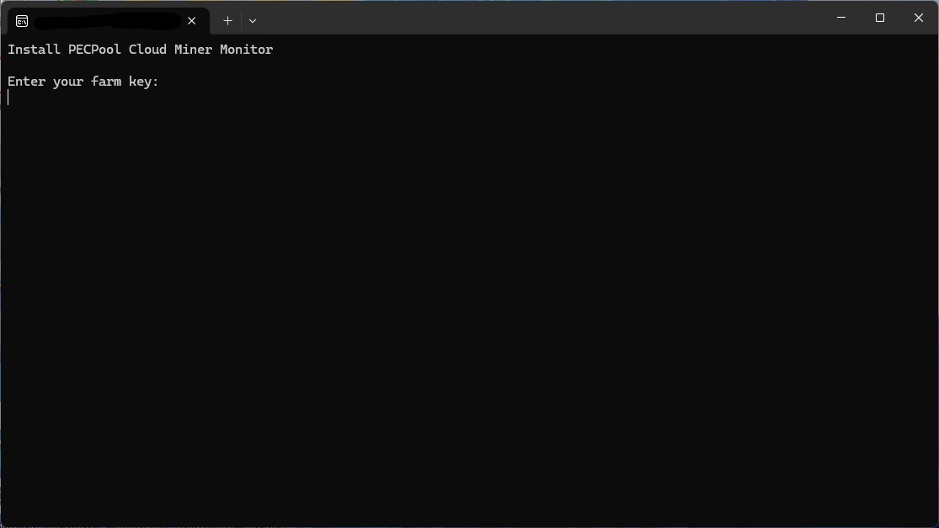Open a new tab with the plus button

tap(227, 20)
